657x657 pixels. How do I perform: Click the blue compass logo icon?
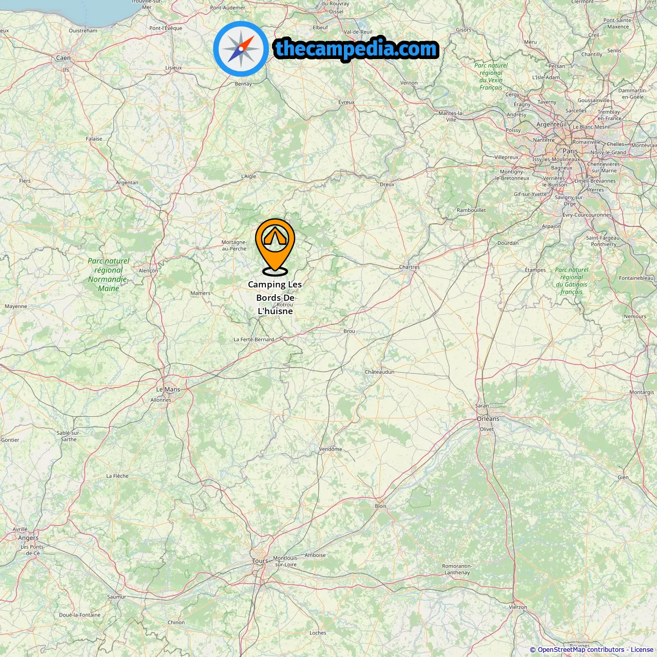click(x=241, y=49)
